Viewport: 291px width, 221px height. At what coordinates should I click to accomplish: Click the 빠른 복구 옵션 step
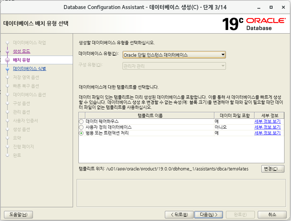(26, 86)
